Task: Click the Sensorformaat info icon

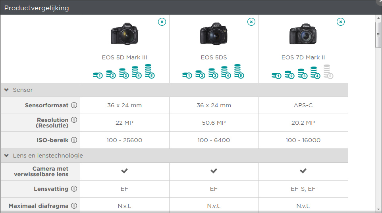Action: point(74,105)
